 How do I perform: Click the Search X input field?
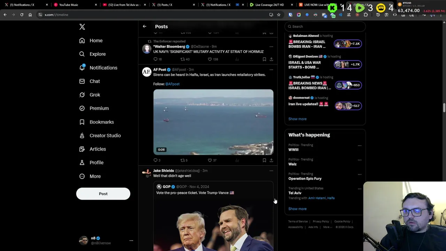coord(325,26)
